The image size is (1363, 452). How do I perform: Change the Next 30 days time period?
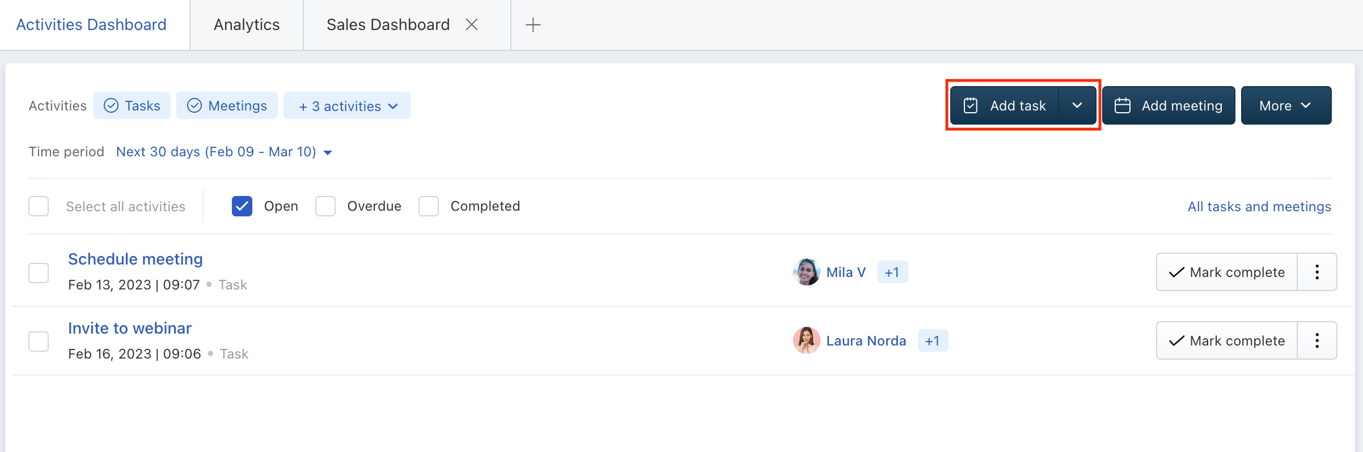[x=224, y=152]
